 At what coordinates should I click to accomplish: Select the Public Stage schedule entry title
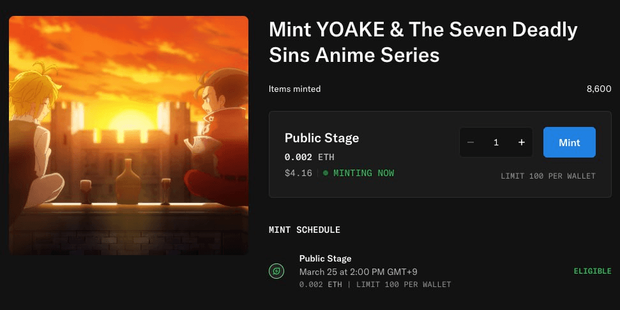(326, 259)
